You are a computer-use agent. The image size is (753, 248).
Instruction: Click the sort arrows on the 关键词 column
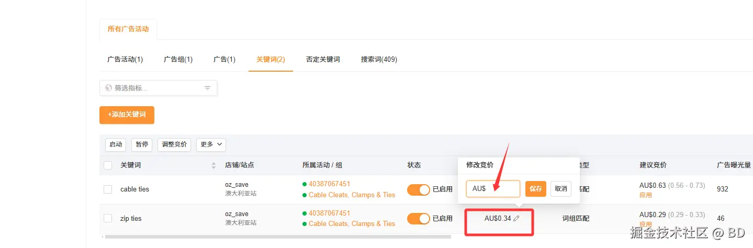[x=213, y=165]
